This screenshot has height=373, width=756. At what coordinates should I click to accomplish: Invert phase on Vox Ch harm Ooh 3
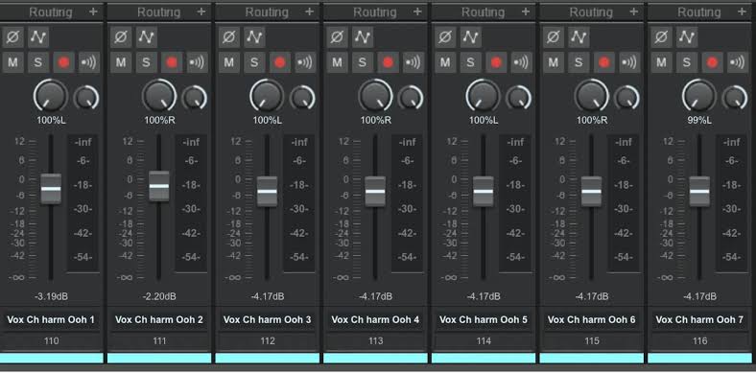coord(228,37)
